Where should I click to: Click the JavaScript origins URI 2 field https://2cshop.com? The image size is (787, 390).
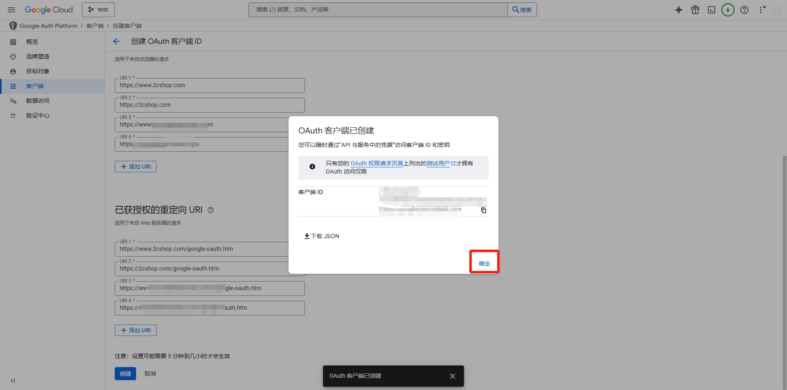click(x=210, y=105)
